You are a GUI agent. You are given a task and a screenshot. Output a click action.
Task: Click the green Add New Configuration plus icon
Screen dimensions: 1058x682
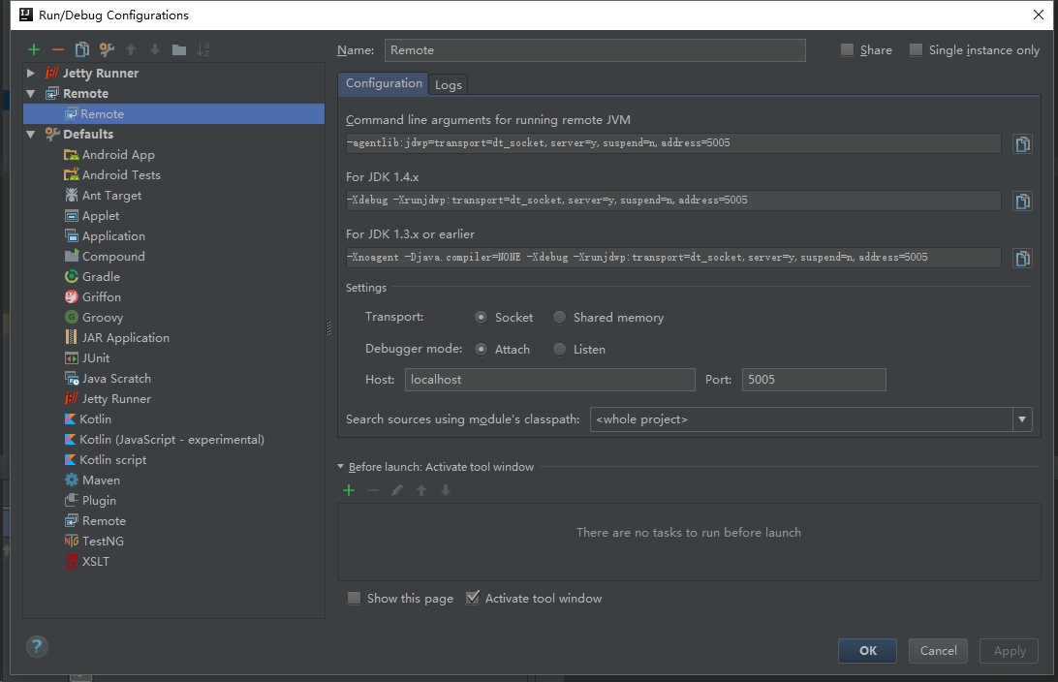click(x=34, y=49)
